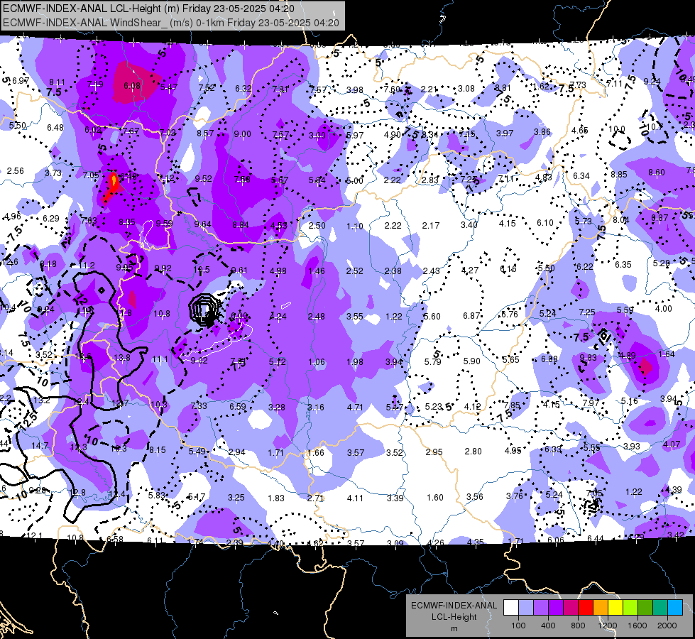Click the legend tick label 1600

[637, 626]
